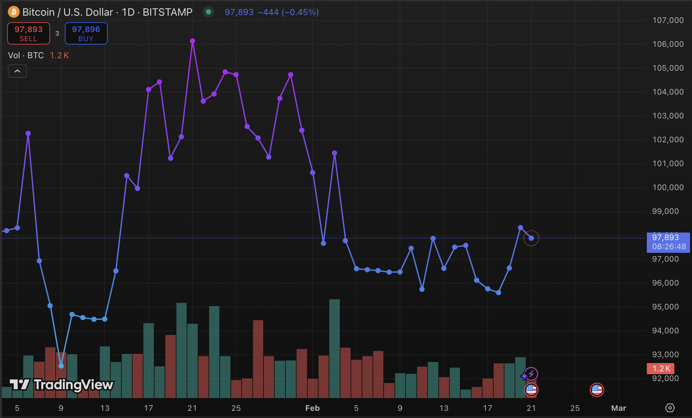This screenshot has height=418, width=692.
Task: Click the red 1.2 K volume axis label
Action: [661, 369]
